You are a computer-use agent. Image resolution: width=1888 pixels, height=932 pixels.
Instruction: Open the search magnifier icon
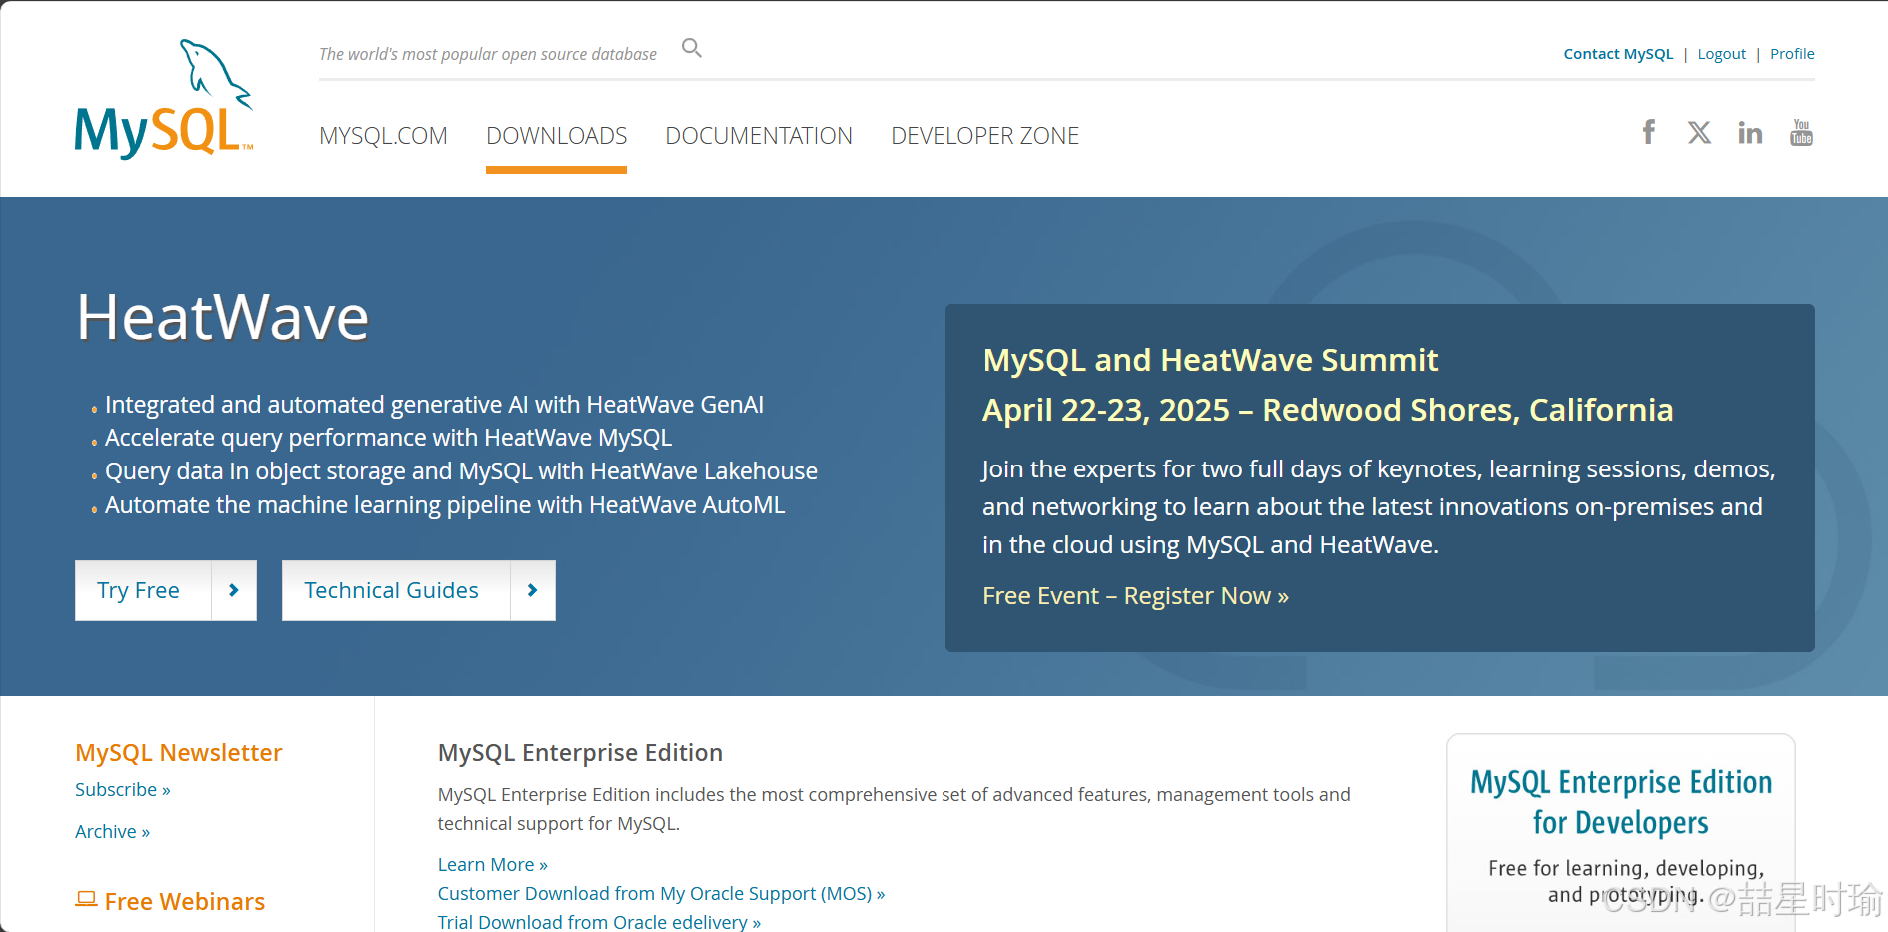coord(692,48)
